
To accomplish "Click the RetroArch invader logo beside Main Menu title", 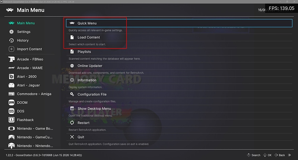I will (x=10, y=10).
